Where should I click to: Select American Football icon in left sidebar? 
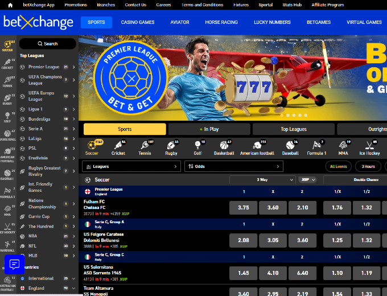coord(7,155)
